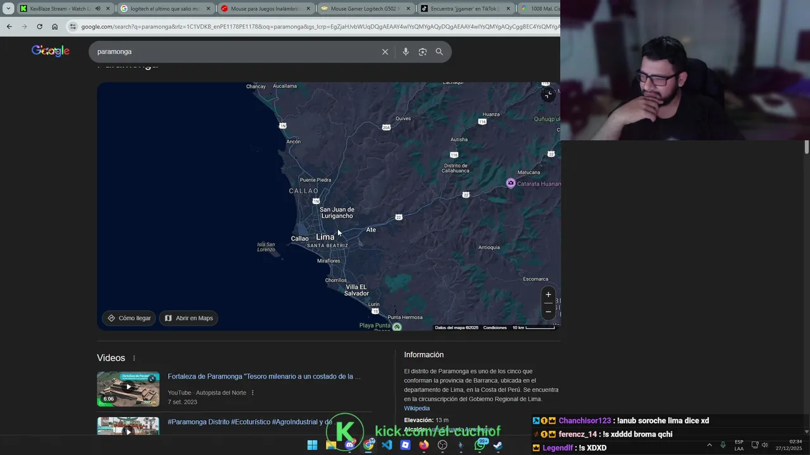Image resolution: width=810 pixels, height=455 pixels.
Task: Close the KevBlaze Stream tab
Action: coord(108,9)
